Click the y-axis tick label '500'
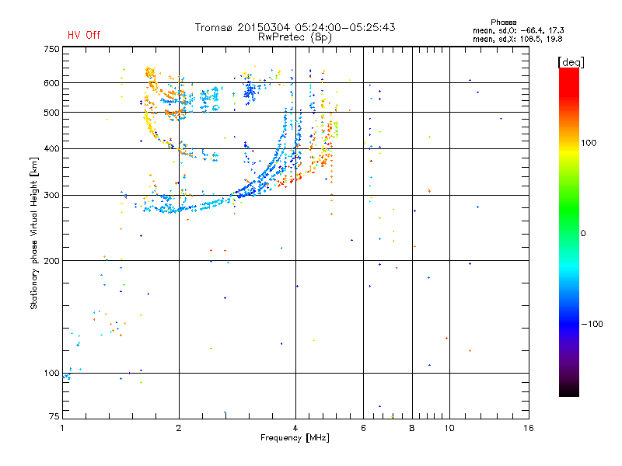The image size is (622, 466). [x=51, y=113]
